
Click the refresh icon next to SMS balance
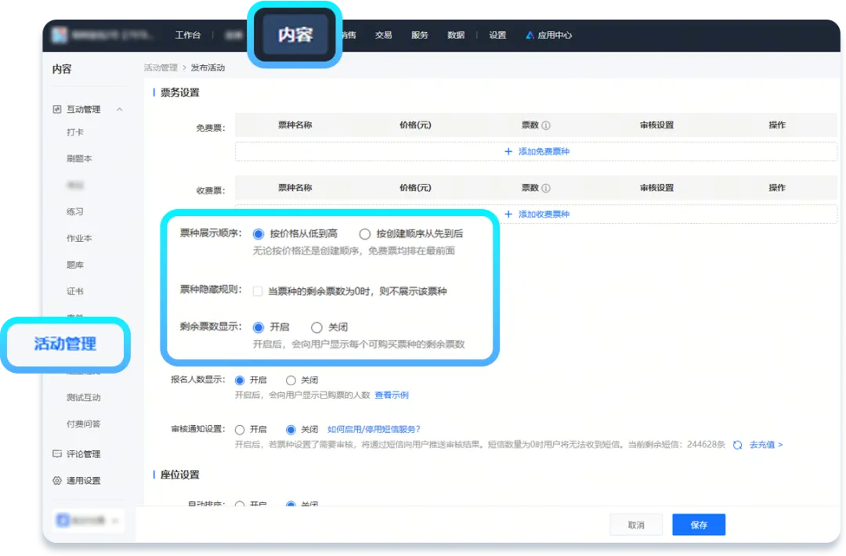pos(737,445)
